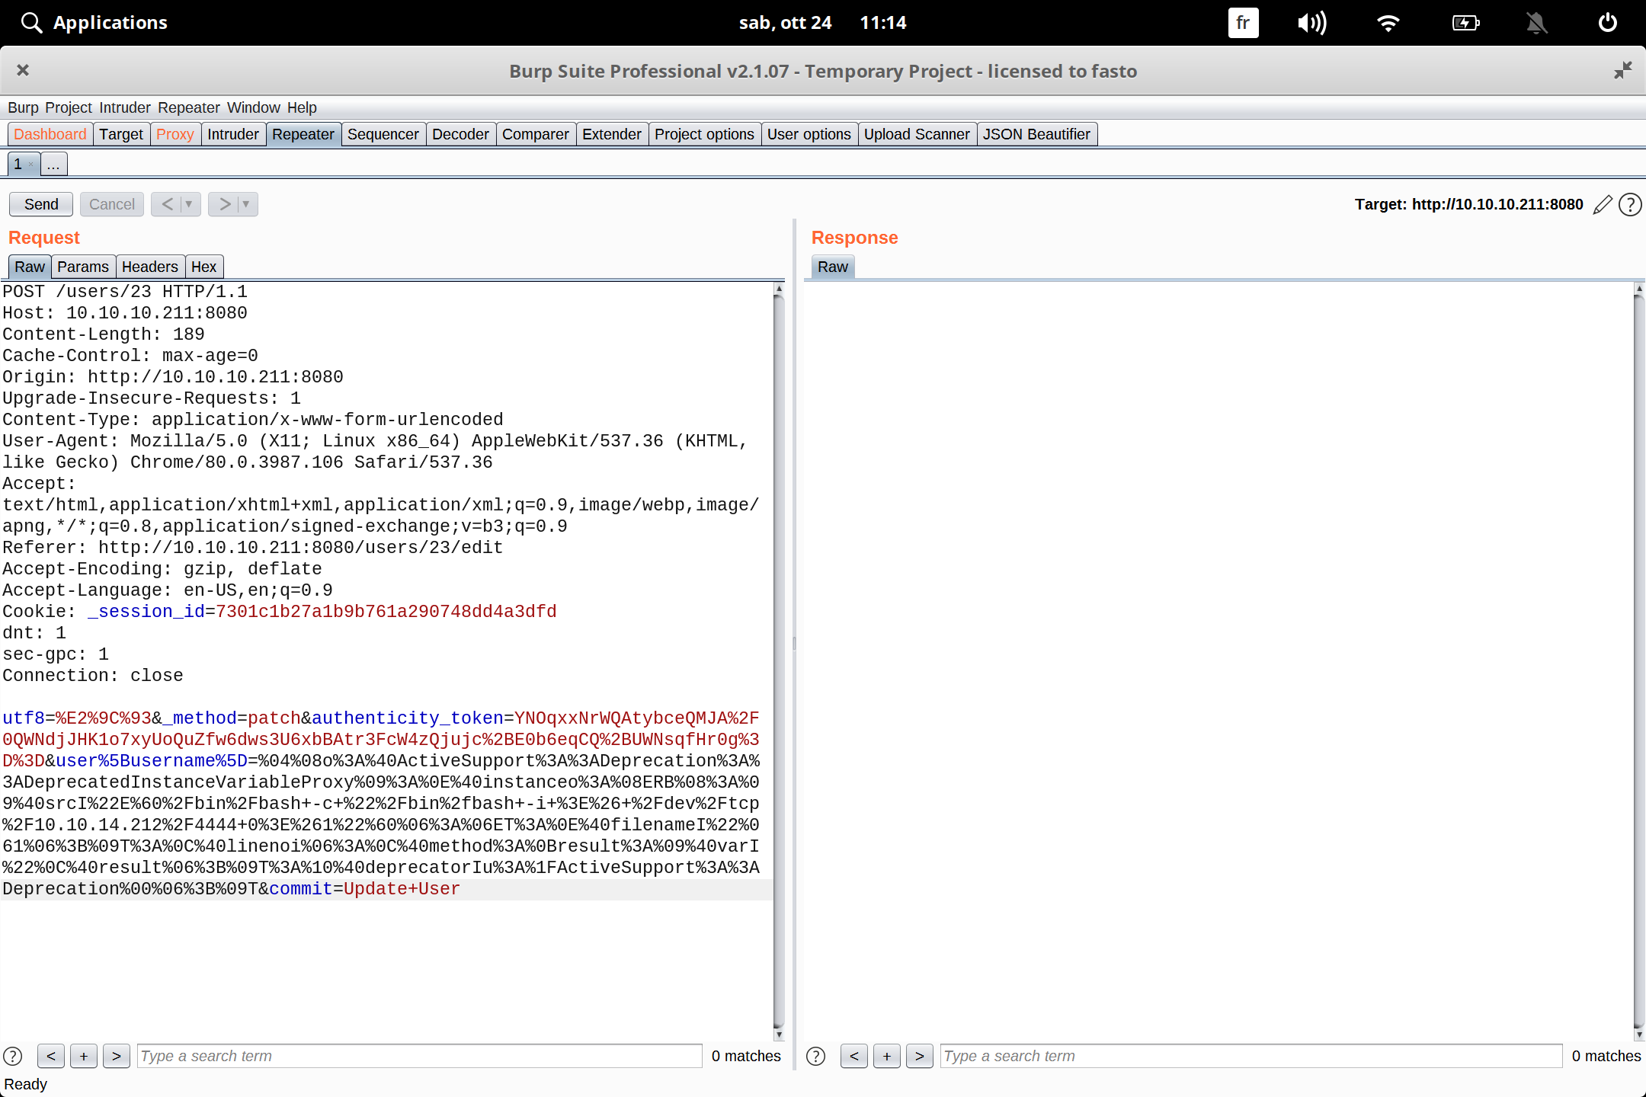Open dropdown next to the forward history button
This screenshot has width=1646, height=1097.
click(245, 204)
